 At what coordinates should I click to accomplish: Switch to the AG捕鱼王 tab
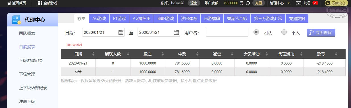click(142, 18)
